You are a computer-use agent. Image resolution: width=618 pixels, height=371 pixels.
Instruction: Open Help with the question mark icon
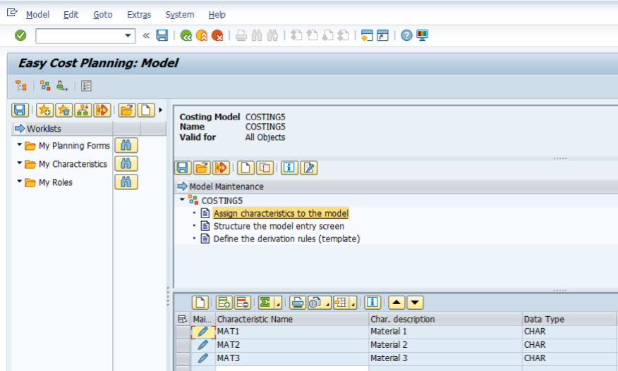(x=406, y=35)
